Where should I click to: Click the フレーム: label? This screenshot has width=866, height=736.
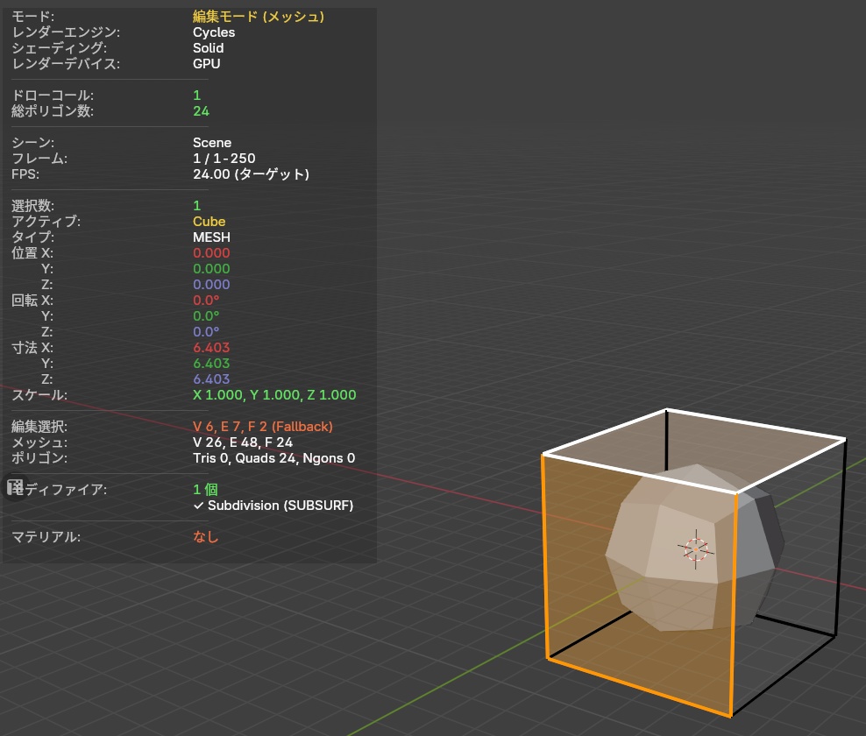tap(39, 159)
